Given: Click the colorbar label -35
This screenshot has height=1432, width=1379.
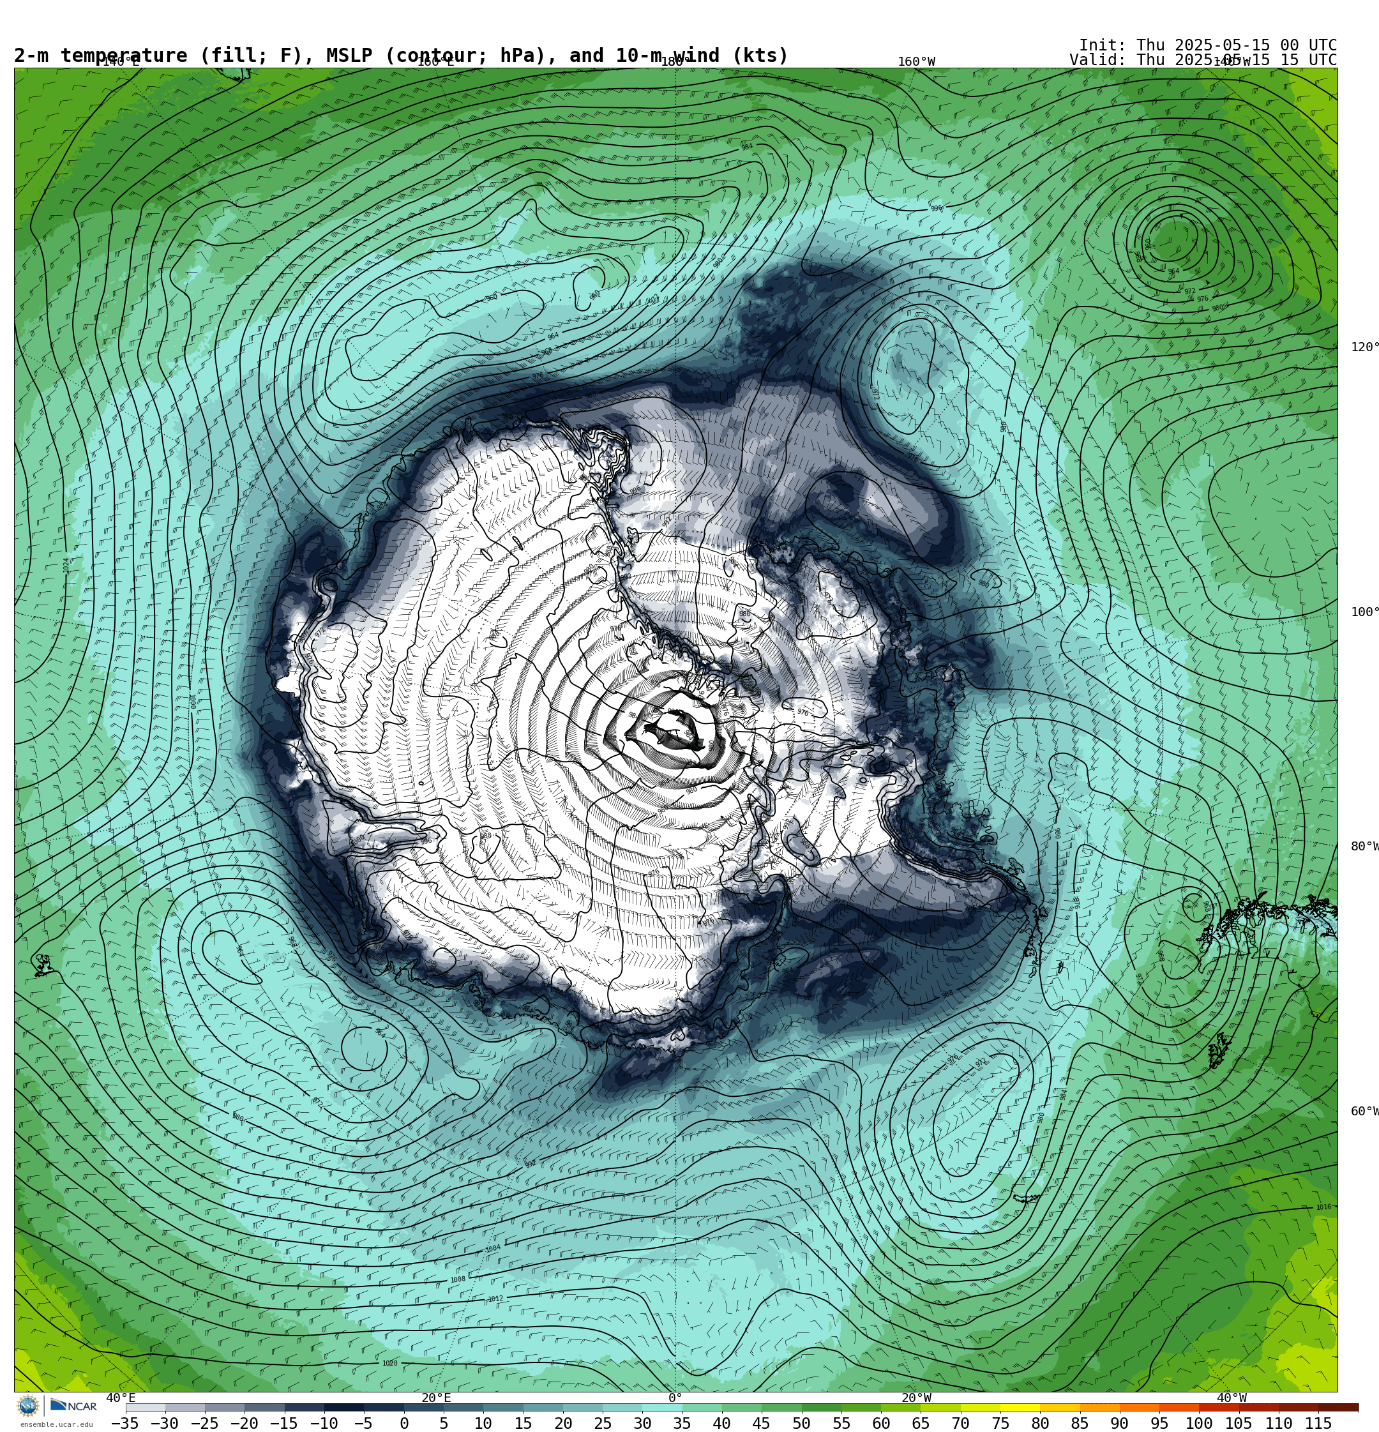Looking at the screenshot, I should (124, 1423).
